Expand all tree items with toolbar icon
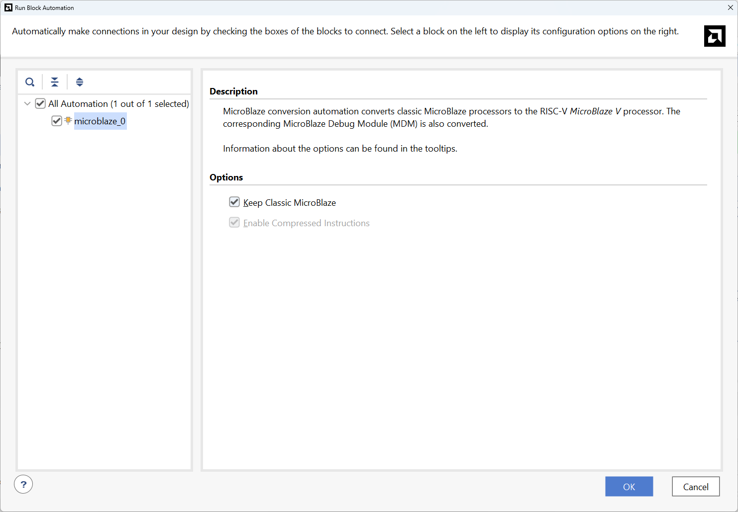 pos(80,82)
